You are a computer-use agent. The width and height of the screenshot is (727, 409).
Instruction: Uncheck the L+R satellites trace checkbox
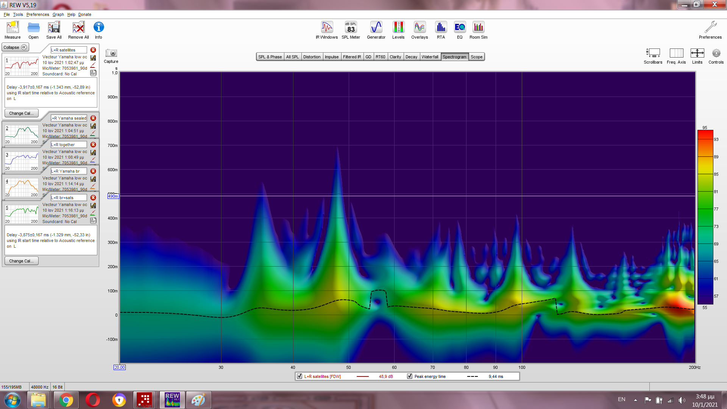click(300, 376)
